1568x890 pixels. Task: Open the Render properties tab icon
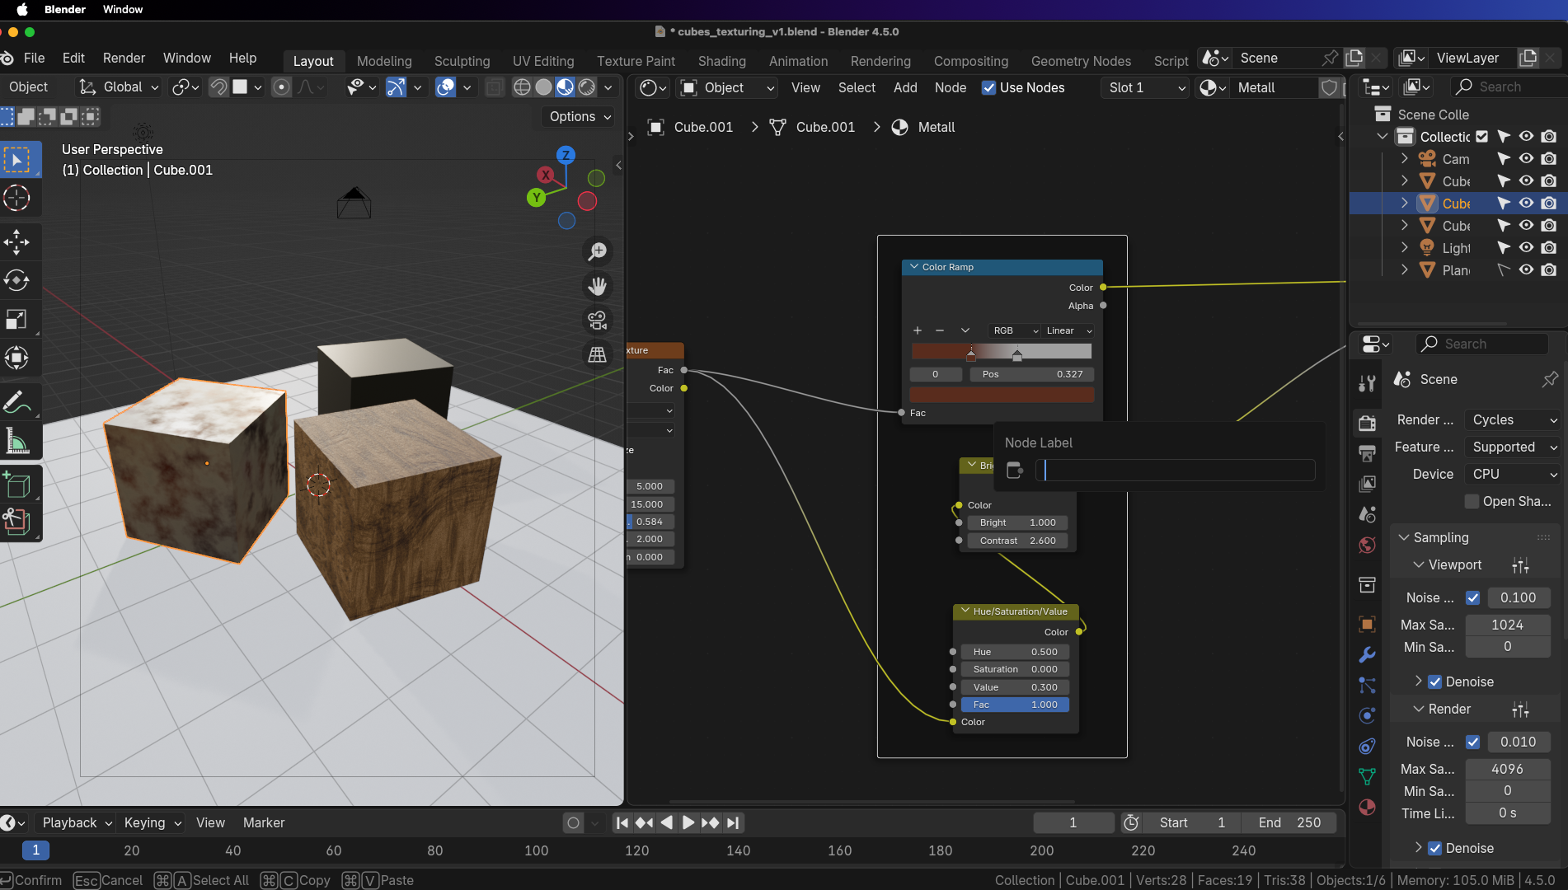[x=1367, y=423]
